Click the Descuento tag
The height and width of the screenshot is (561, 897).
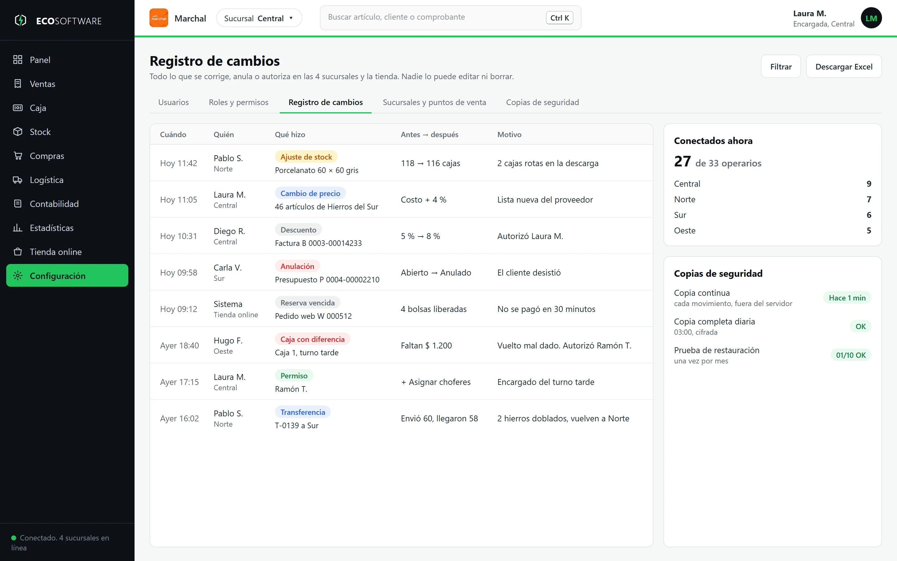coord(298,230)
